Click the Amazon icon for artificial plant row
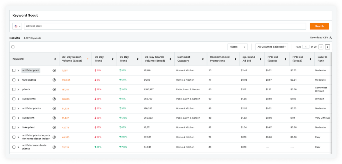Image resolution: width=342 pixels, height=164 pixels. (54, 70)
